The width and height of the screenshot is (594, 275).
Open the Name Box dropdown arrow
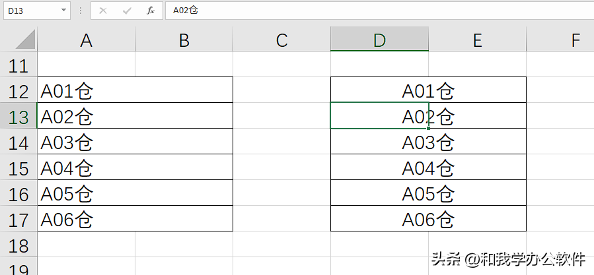[63, 11]
